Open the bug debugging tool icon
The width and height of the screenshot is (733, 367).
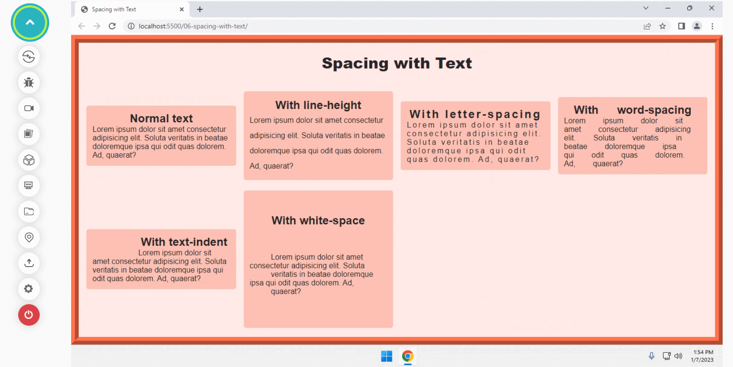(29, 83)
